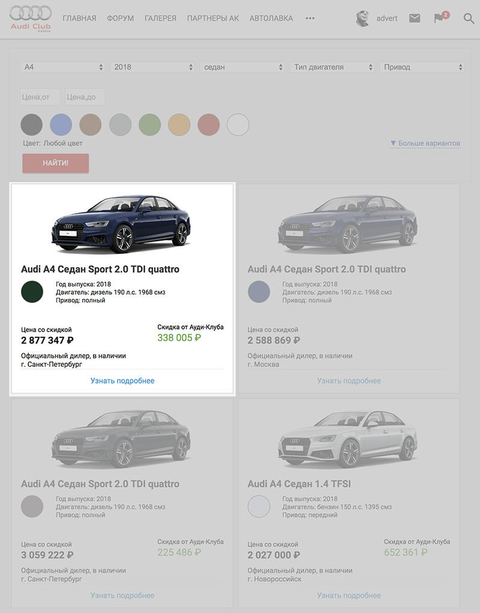Click the 3 059 222 ₽ price

coord(47,555)
